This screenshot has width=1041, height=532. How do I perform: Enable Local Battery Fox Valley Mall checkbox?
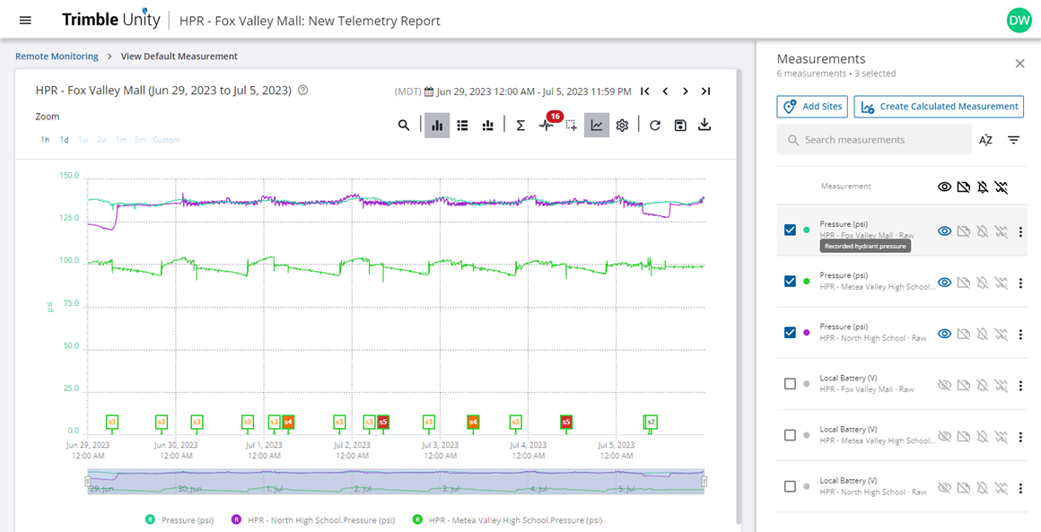click(790, 384)
